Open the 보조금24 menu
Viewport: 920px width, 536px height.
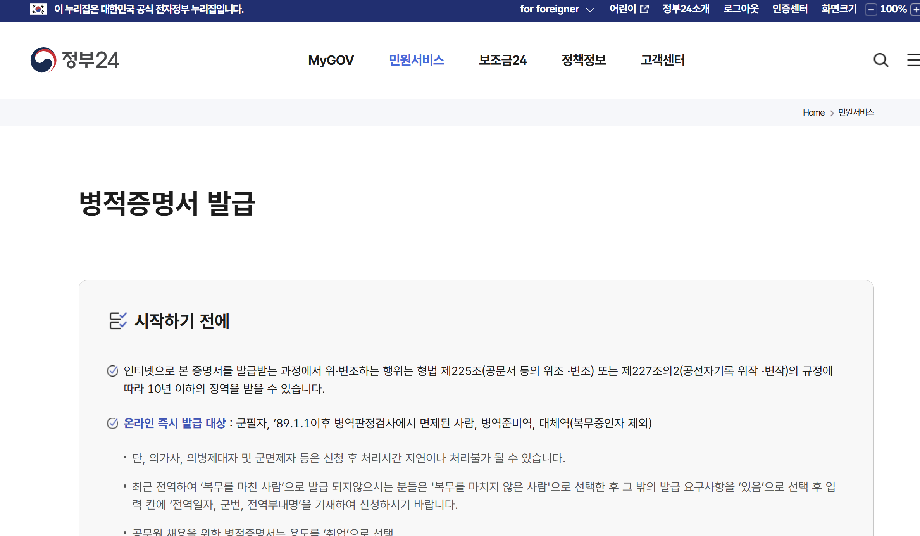point(503,60)
